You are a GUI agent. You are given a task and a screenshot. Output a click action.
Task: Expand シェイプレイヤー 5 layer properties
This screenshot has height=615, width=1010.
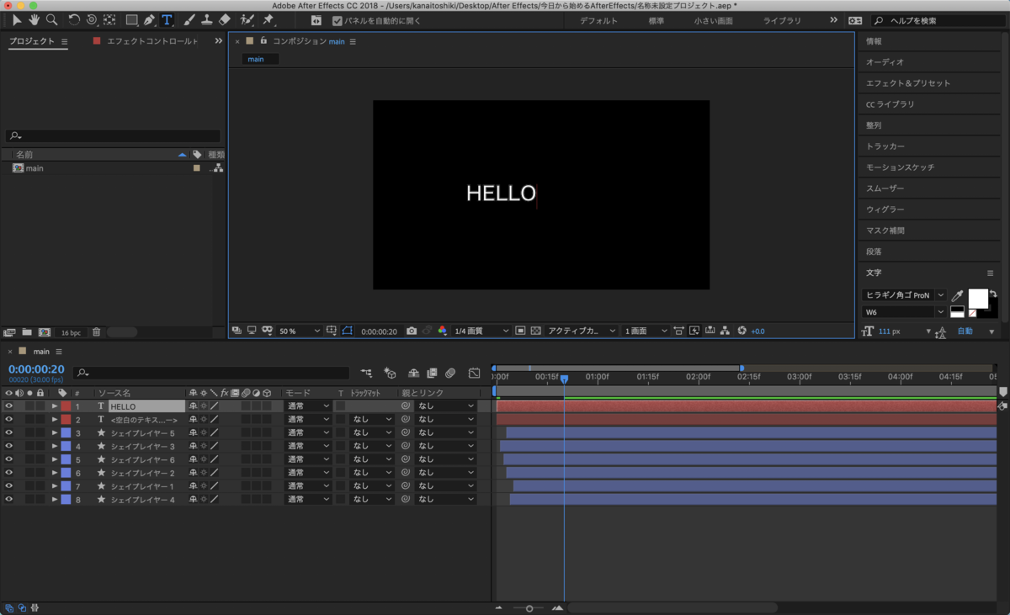pyautogui.click(x=56, y=433)
